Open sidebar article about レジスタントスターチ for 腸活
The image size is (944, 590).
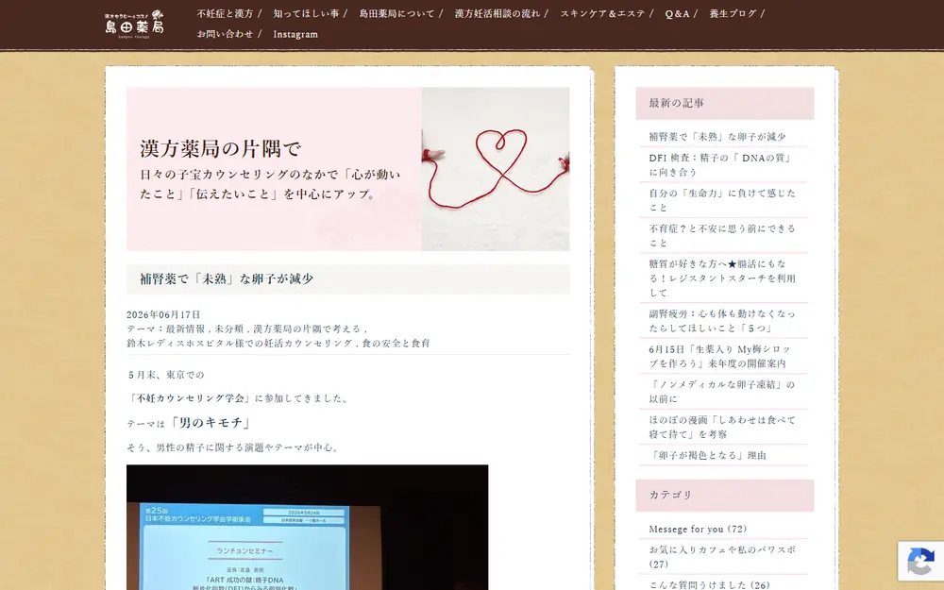click(722, 278)
